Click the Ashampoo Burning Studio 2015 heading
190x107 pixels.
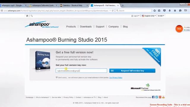tap(66, 40)
